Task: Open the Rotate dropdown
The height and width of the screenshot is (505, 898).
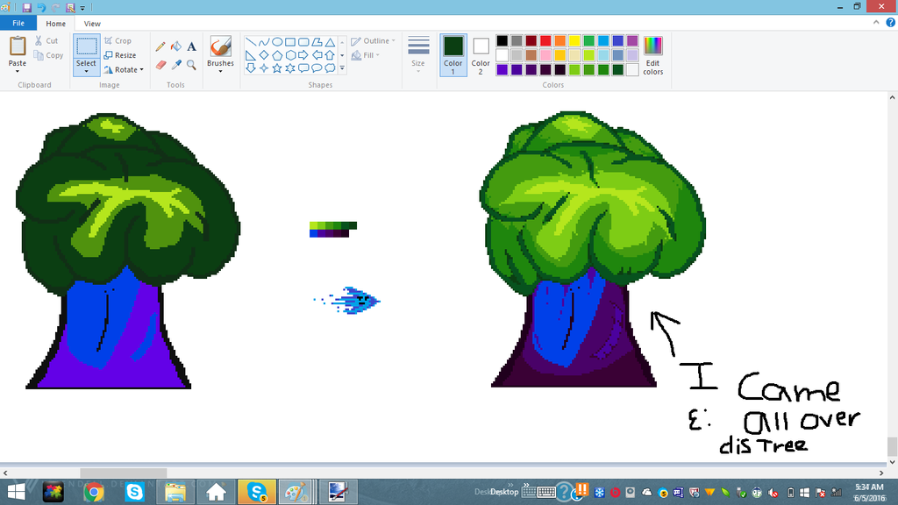Action: pyautogui.click(x=124, y=69)
